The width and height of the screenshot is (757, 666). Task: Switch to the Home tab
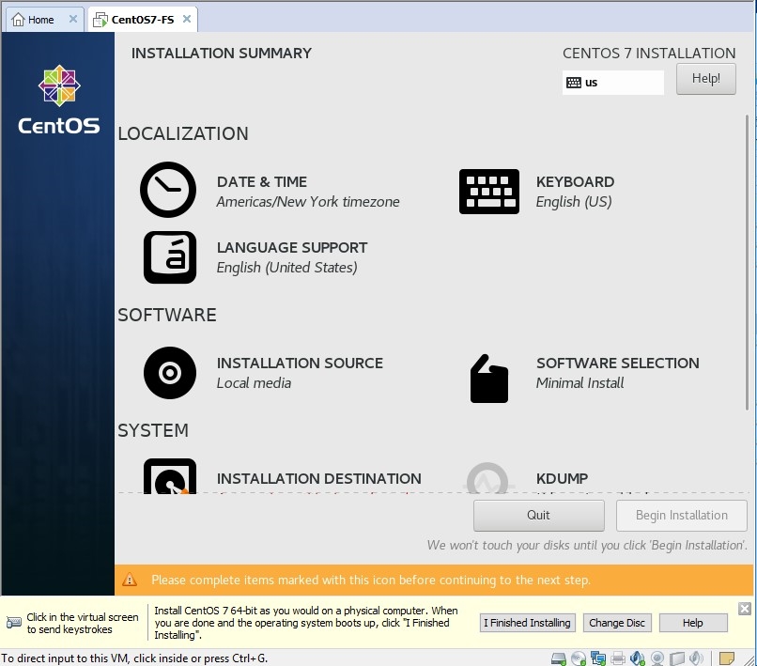coord(33,20)
